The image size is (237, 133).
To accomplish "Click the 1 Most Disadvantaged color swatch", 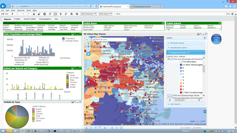I will [x=181, y=92].
